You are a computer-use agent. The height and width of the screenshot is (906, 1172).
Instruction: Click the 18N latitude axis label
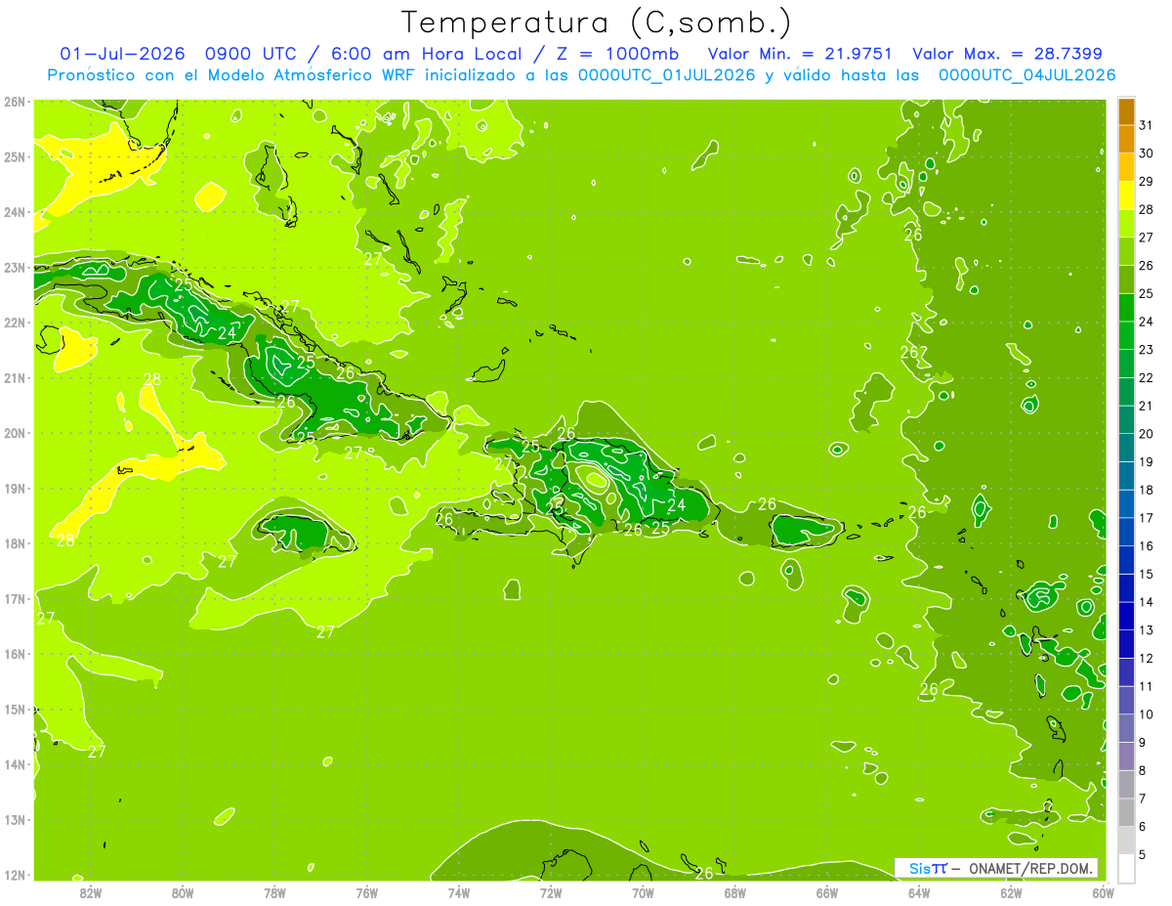point(15,543)
